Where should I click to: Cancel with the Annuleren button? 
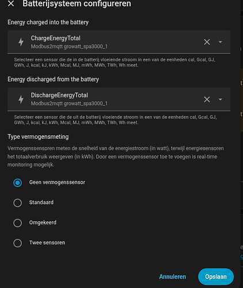(x=172, y=276)
